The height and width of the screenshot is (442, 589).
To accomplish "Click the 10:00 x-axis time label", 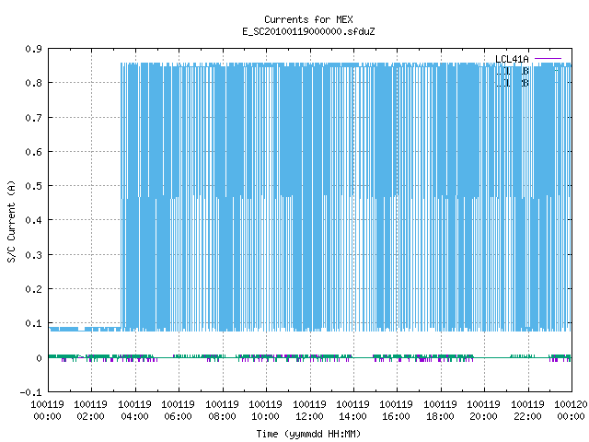I will pyautogui.click(x=266, y=416).
